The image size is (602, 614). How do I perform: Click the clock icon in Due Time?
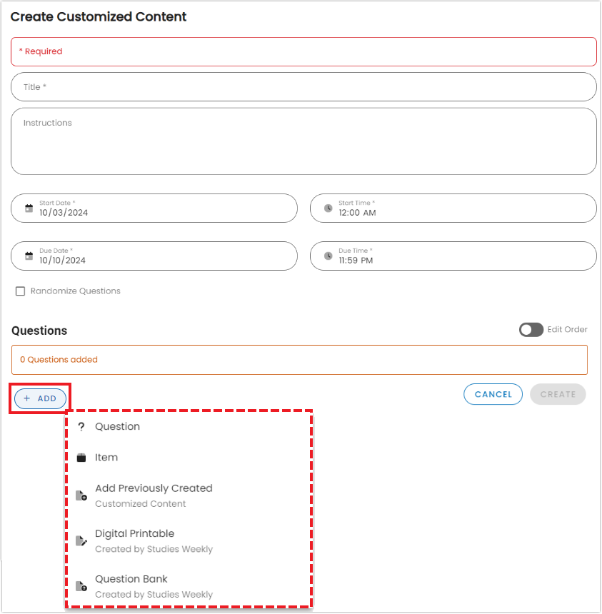[328, 256]
